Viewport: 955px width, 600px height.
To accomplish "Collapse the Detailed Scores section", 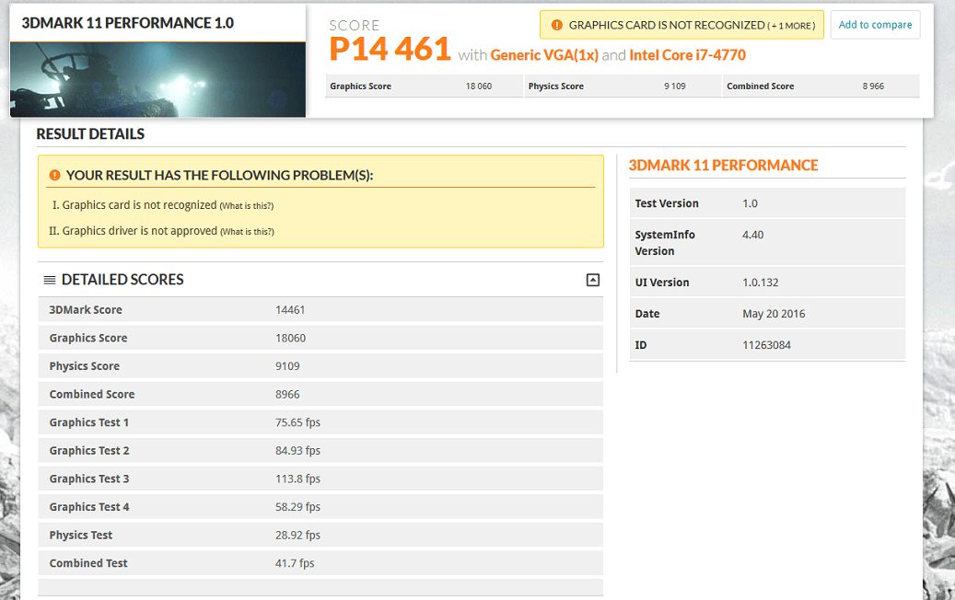I will pyautogui.click(x=593, y=280).
